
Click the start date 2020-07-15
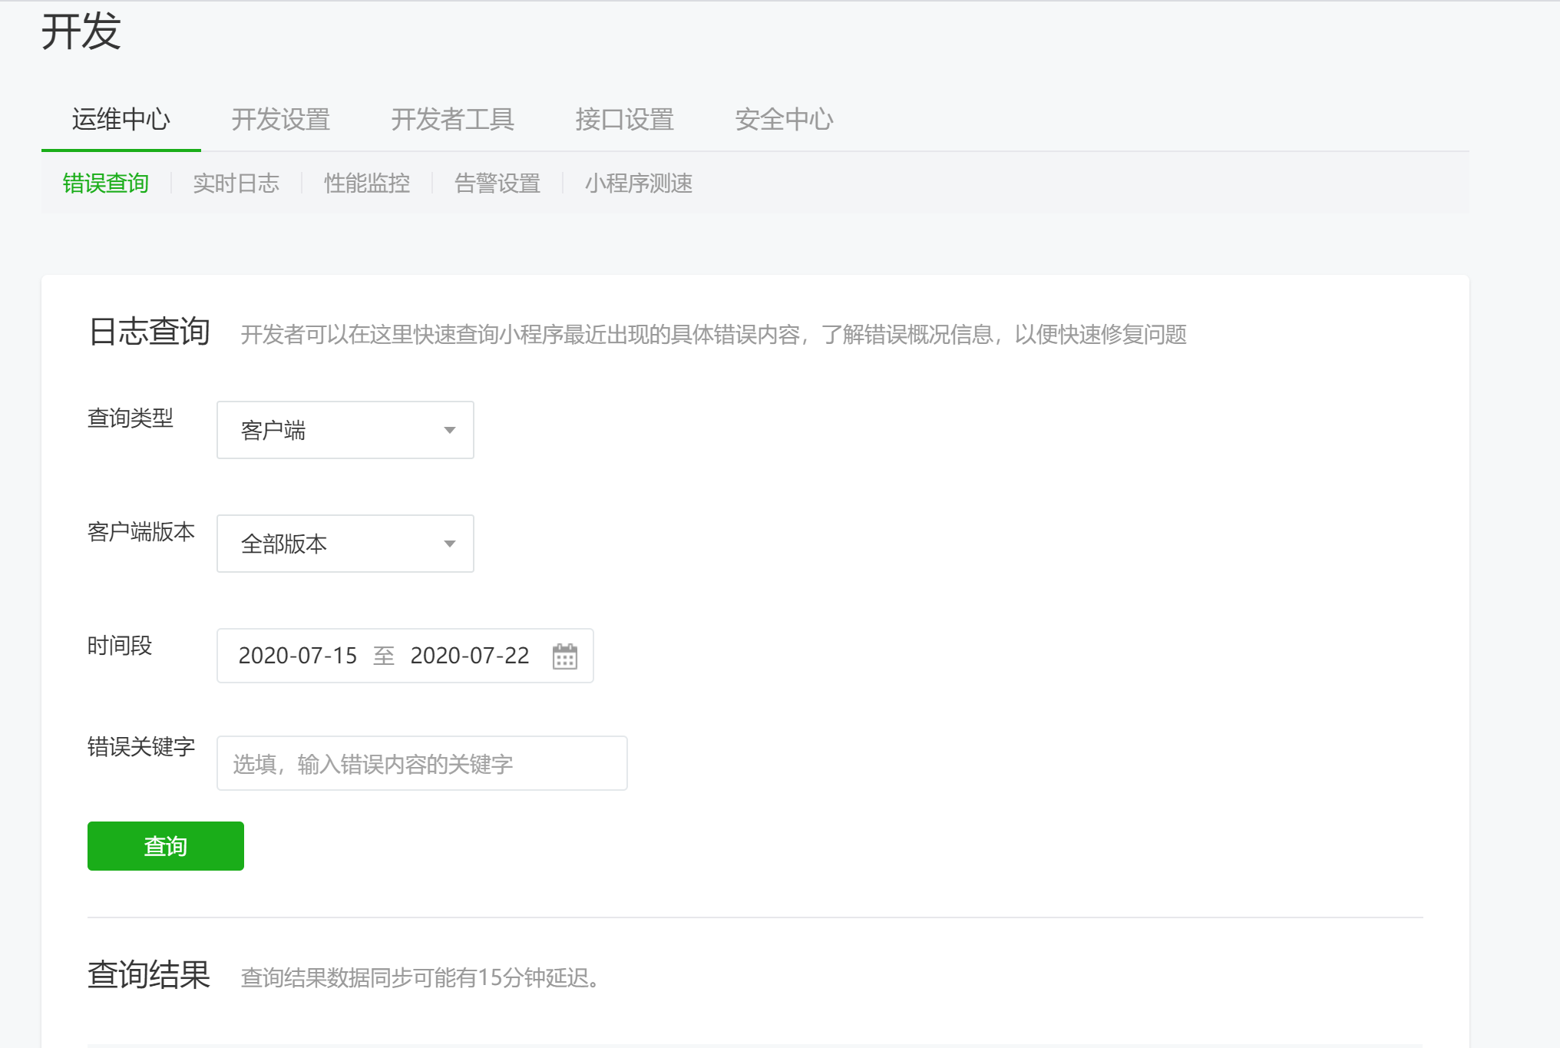[297, 656]
